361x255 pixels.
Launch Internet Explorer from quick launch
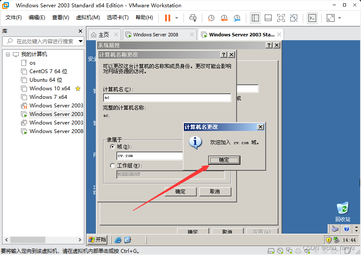pyautogui.click(x=118, y=240)
